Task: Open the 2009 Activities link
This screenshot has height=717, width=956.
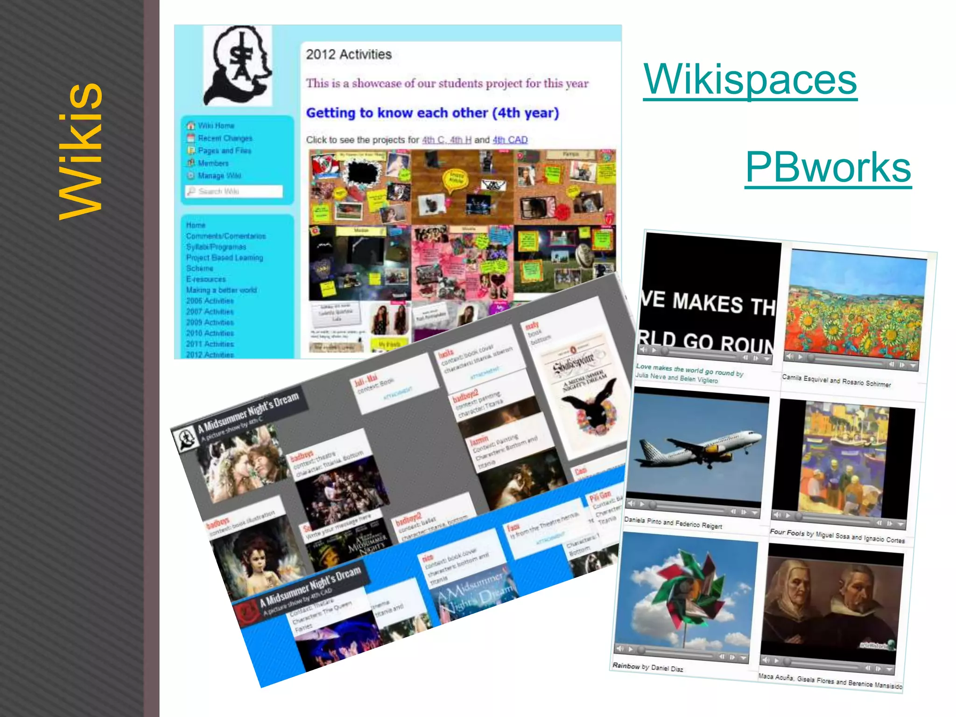Action: [x=210, y=323]
